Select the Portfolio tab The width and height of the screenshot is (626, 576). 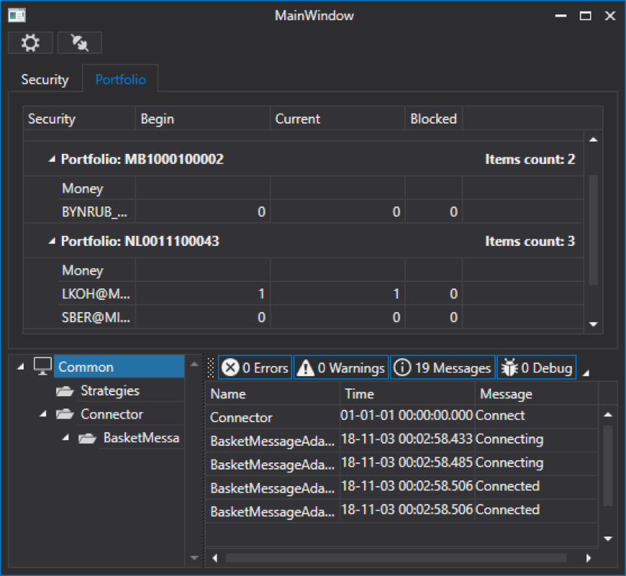point(120,80)
